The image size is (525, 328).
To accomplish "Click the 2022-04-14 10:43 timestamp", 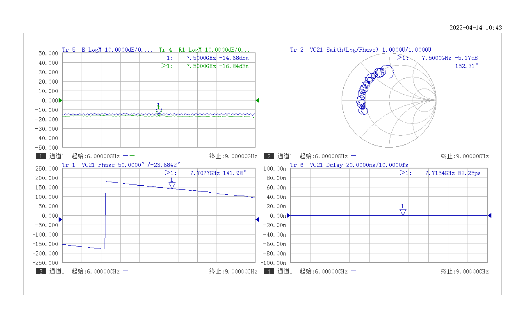I will click(x=476, y=28).
